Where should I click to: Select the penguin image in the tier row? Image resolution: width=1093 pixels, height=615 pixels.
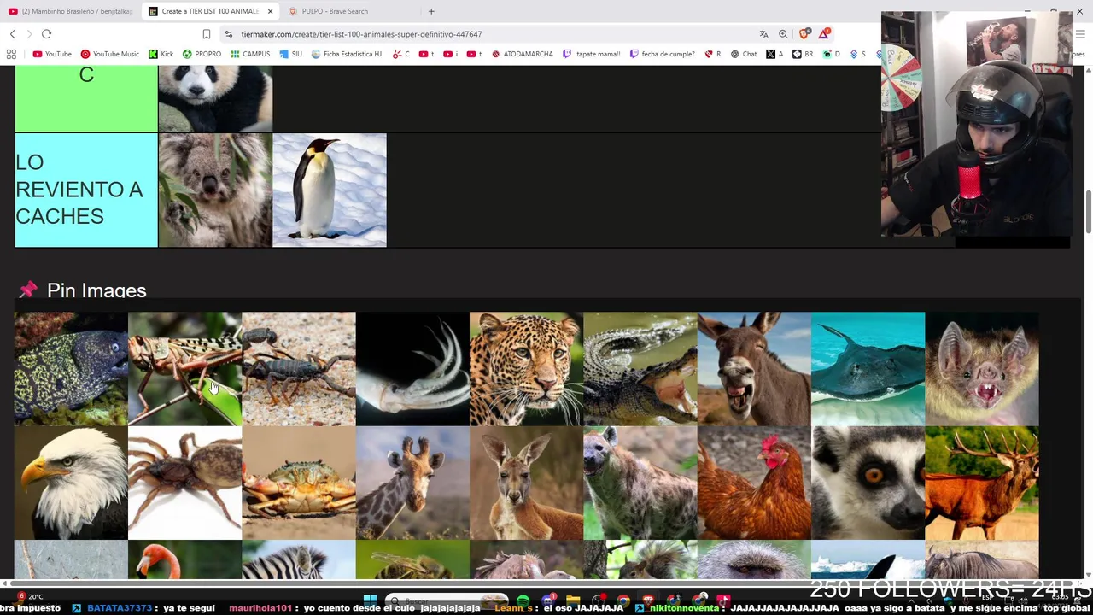click(x=330, y=190)
